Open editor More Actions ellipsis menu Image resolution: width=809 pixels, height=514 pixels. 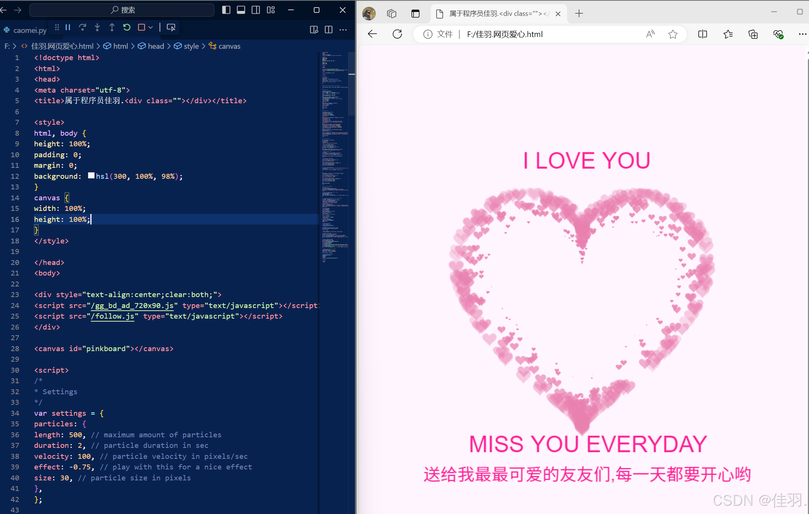coord(343,29)
